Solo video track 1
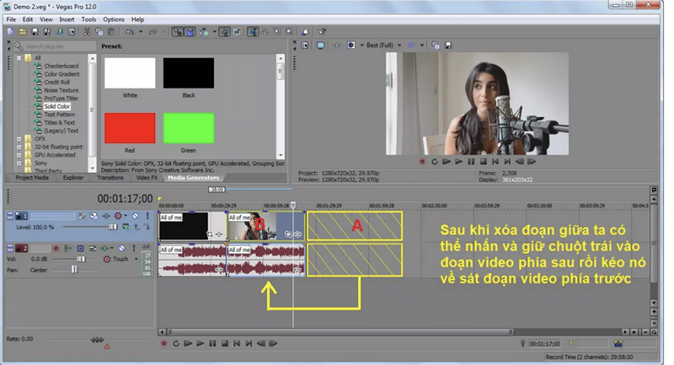This screenshot has width=674, height=365. pyautogui.click(x=147, y=217)
